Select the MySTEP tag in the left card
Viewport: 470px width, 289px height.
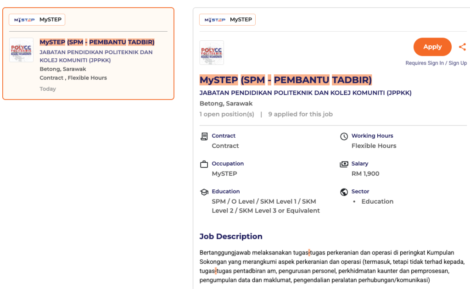coord(37,20)
